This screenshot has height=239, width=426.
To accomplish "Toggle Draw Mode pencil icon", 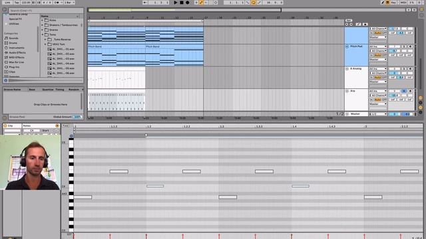I will (383, 3).
